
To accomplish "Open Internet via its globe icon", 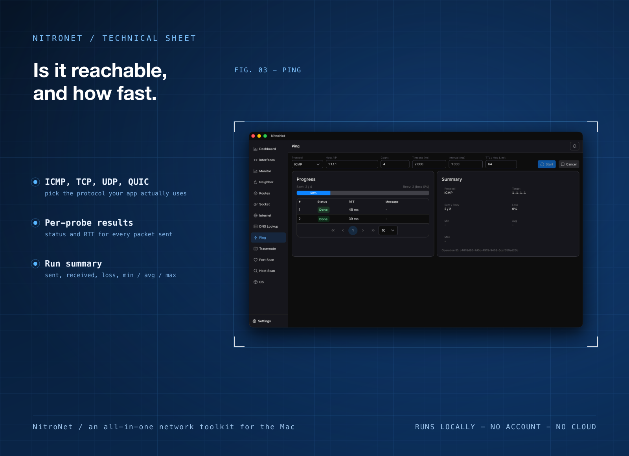I will pos(256,215).
